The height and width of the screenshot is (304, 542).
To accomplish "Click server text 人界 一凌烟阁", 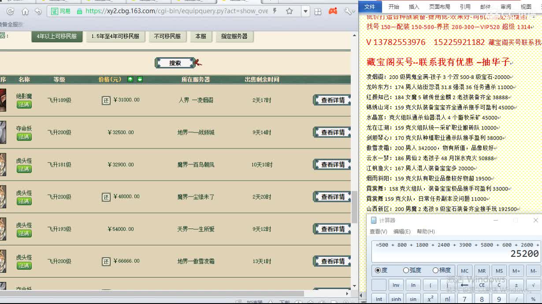I will coord(196,100).
